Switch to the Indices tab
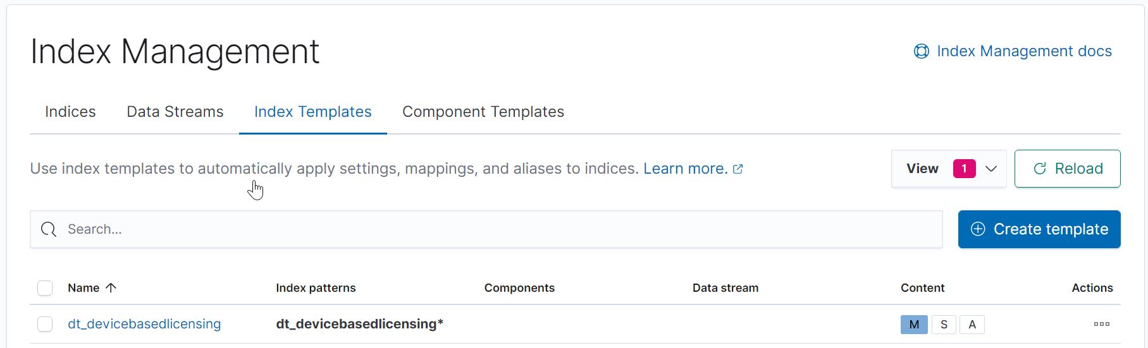 click(x=70, y=112)
